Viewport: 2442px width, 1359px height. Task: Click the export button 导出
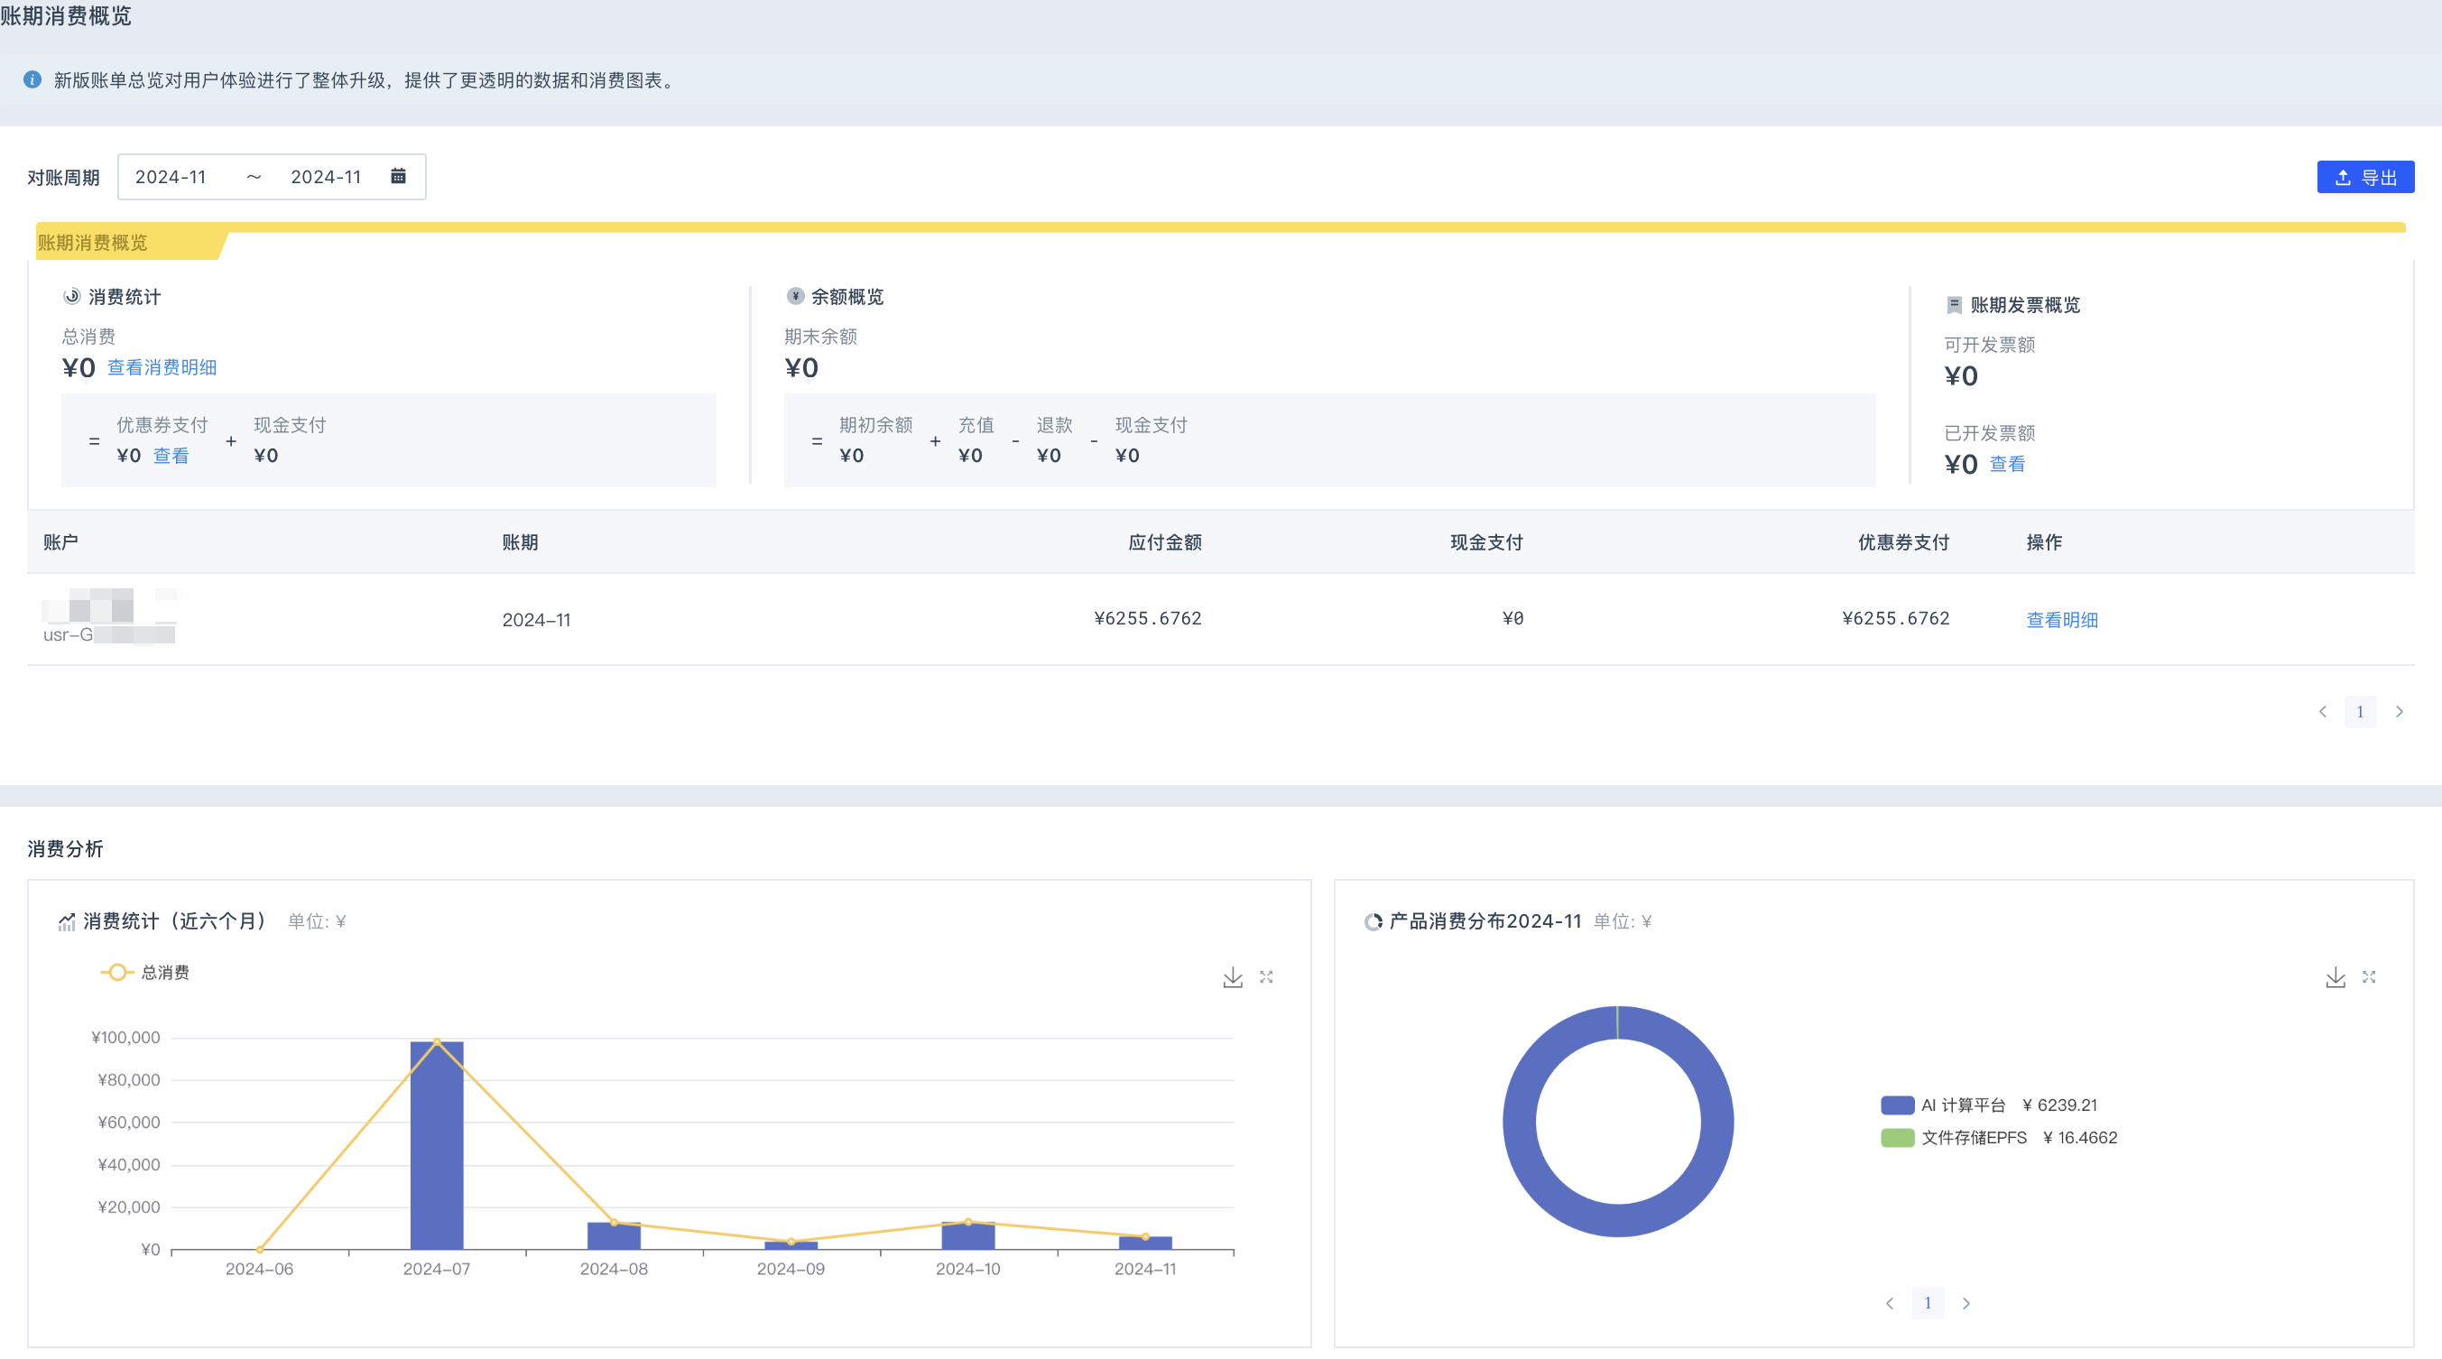tap(2365, 177)
